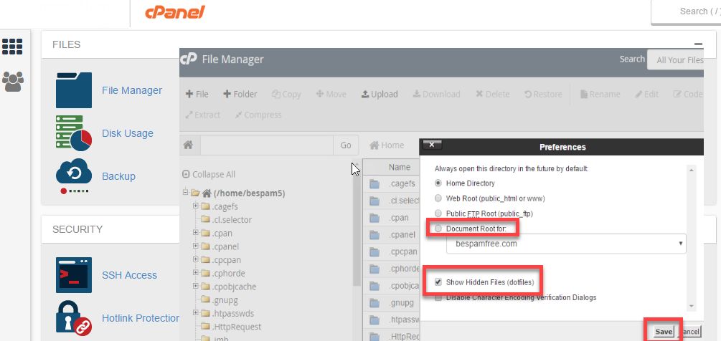Viewport: 721px width, 341px height.
Task: Click the Go button next to path
Action: point(346,145)
